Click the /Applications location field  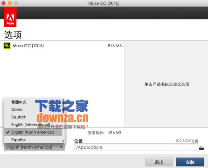tap(136, 147)
